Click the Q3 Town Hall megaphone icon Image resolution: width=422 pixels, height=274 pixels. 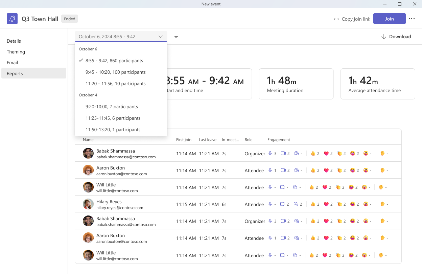click(12, 19)
